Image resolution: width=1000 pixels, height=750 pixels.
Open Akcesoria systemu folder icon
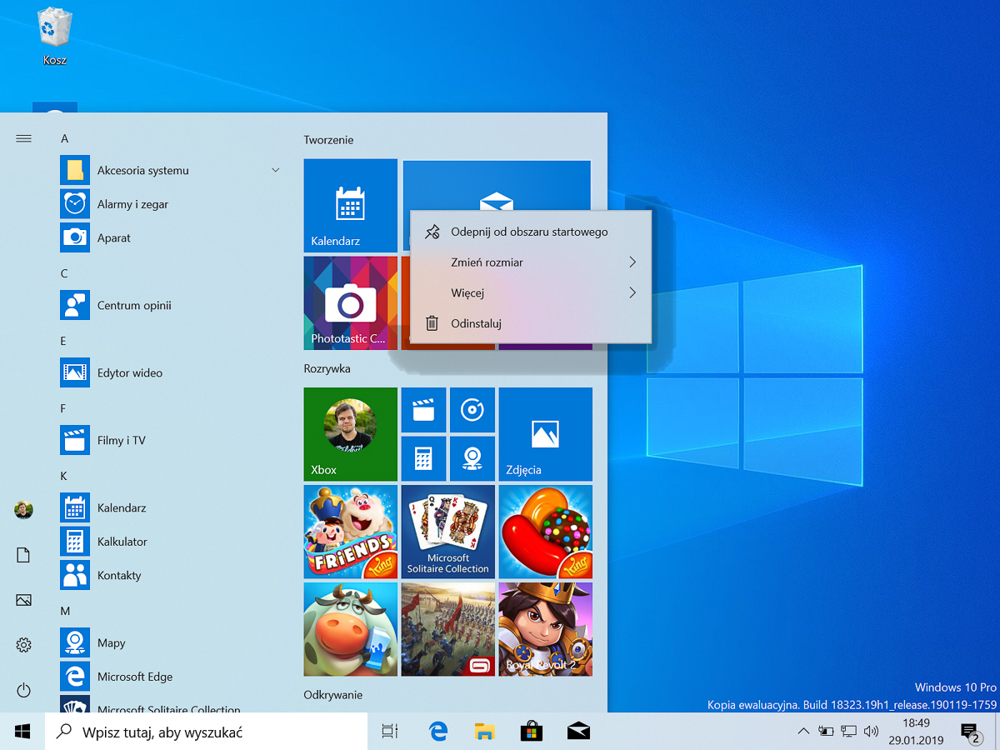(x=75, y=170)
